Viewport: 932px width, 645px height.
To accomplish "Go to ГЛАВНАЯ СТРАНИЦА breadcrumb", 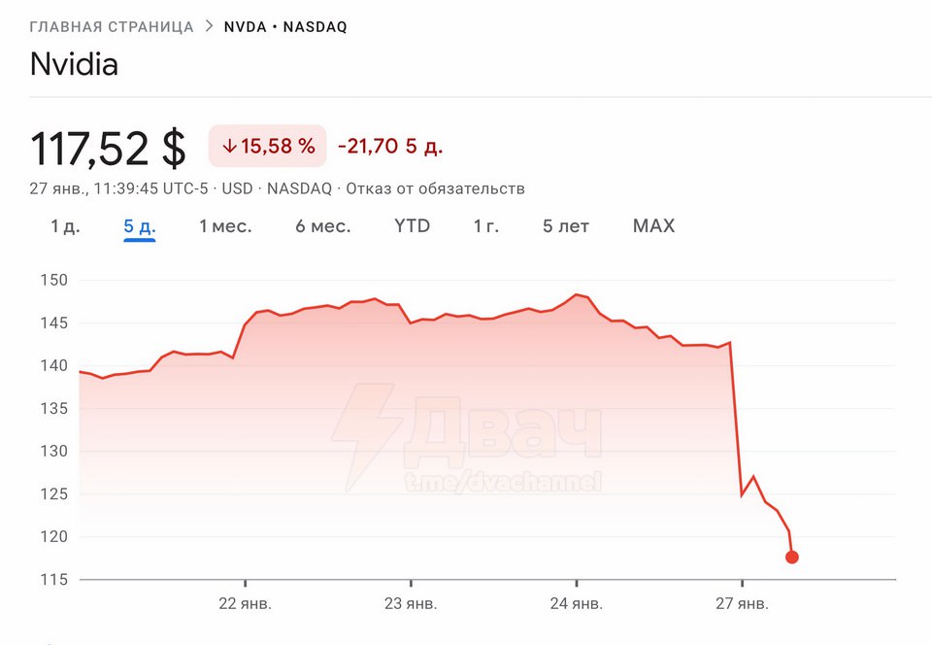I will pos(112,27).
